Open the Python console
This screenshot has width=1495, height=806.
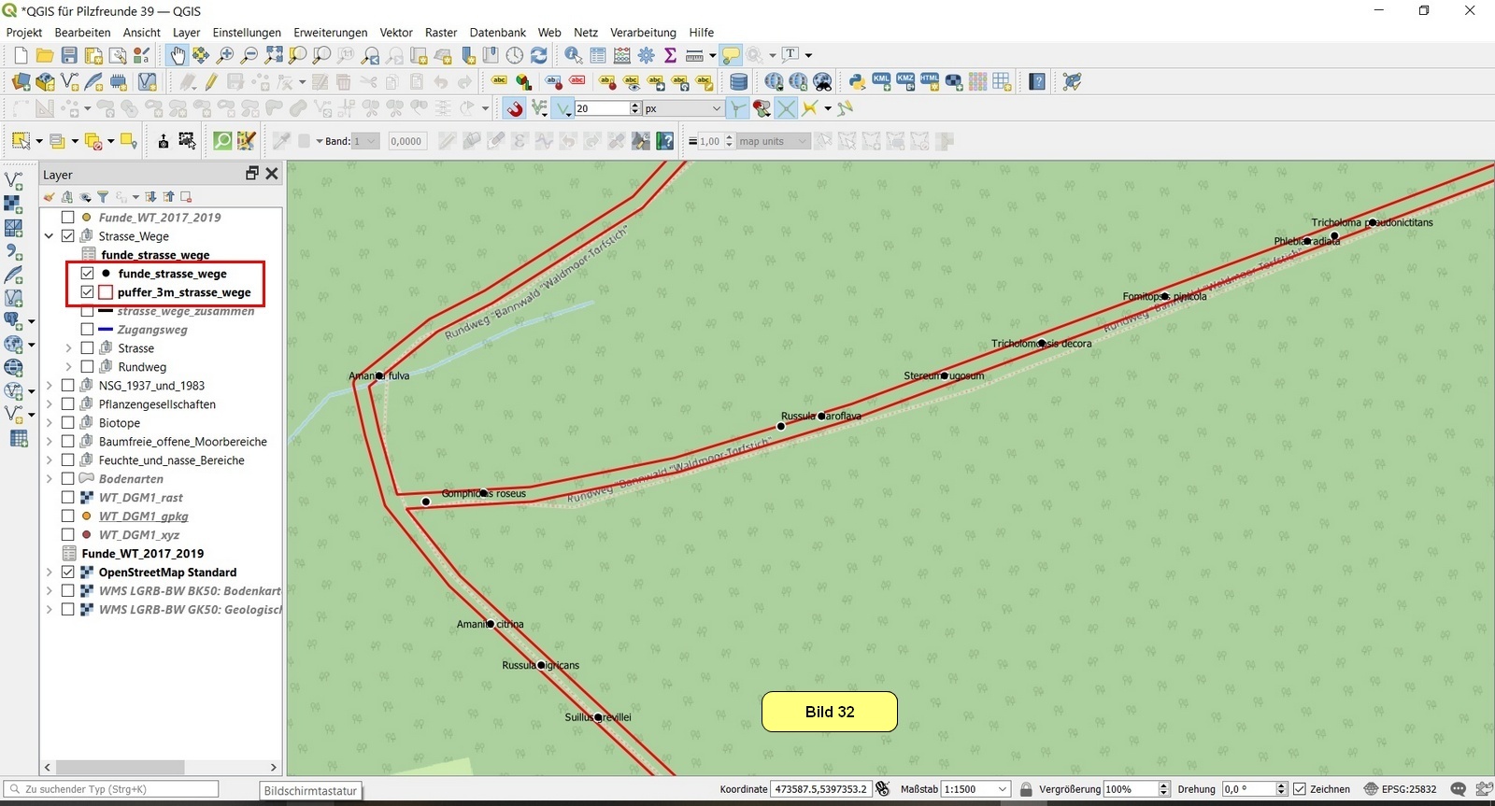coord(857,82)
